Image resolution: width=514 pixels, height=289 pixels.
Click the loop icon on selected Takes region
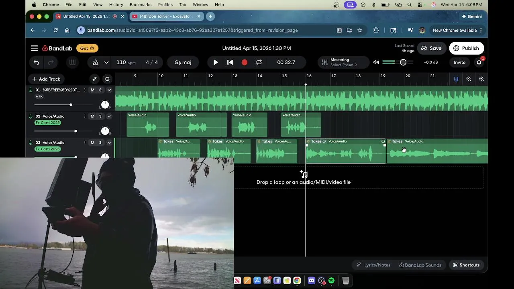[x=383, y=141]
